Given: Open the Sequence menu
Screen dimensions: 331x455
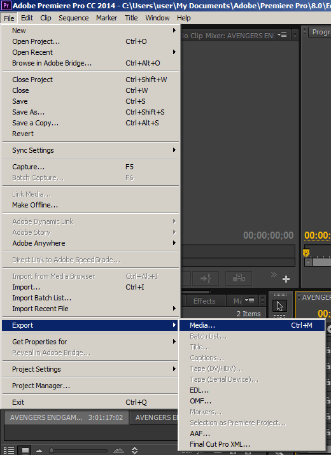Looking at the screenshot, I should tap(73, 18).
